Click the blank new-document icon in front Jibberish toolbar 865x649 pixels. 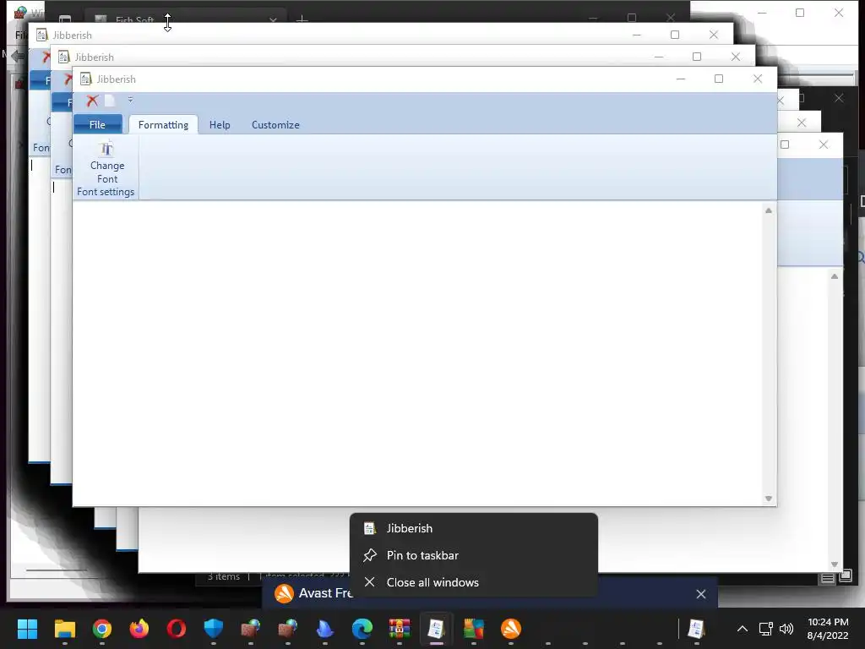click(x=110, y=101)
